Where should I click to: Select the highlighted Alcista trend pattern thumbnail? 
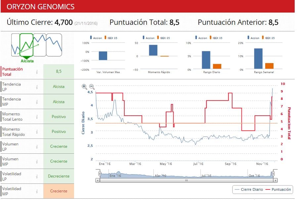(26, 45)
